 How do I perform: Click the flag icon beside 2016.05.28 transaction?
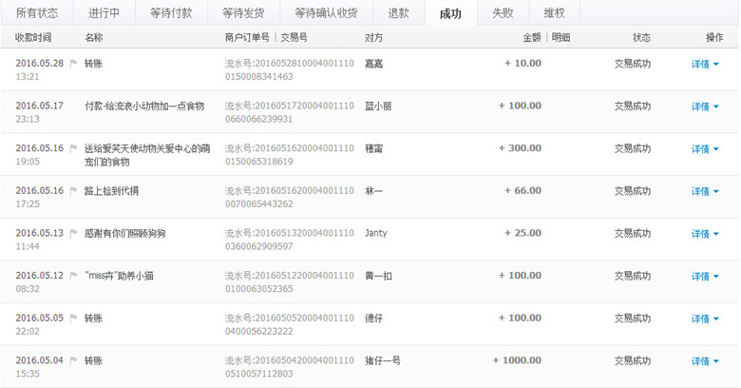point(73,64)
